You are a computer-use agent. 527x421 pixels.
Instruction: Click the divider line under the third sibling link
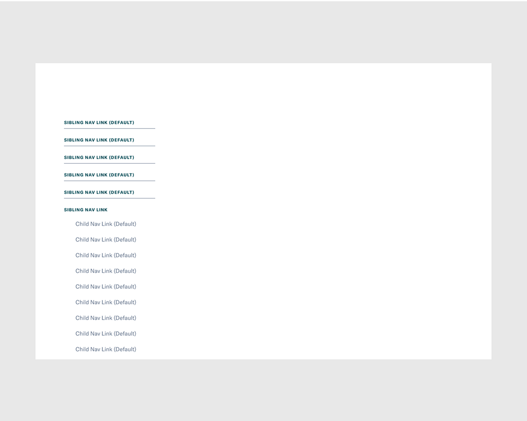(x=109, y=164)
